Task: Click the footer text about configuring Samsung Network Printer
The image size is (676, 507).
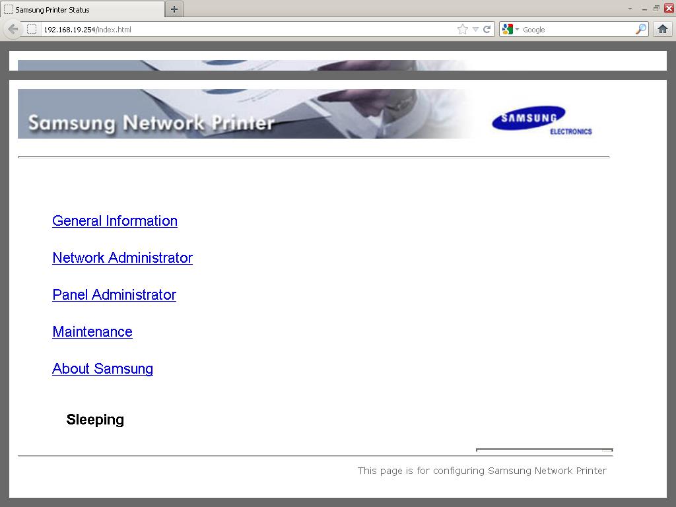Action: [482, 470]
